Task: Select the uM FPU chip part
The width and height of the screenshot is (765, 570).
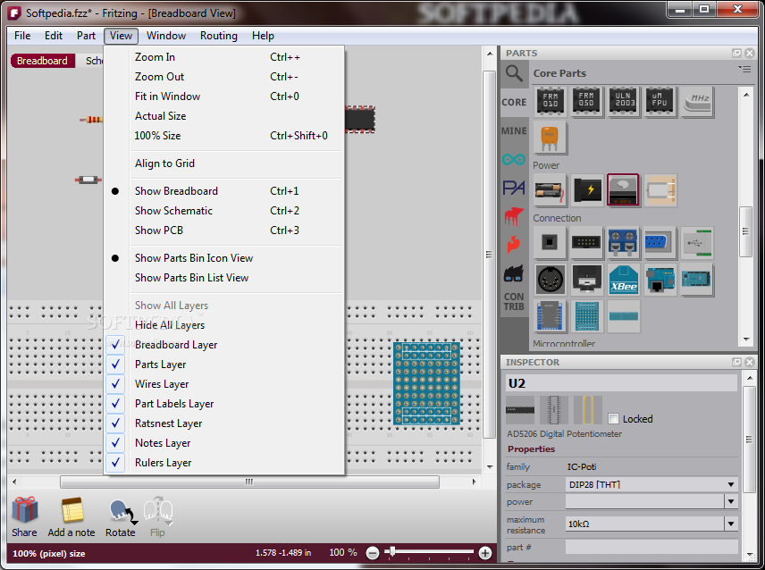Action: pyautogui.click(x=660, y=102)
